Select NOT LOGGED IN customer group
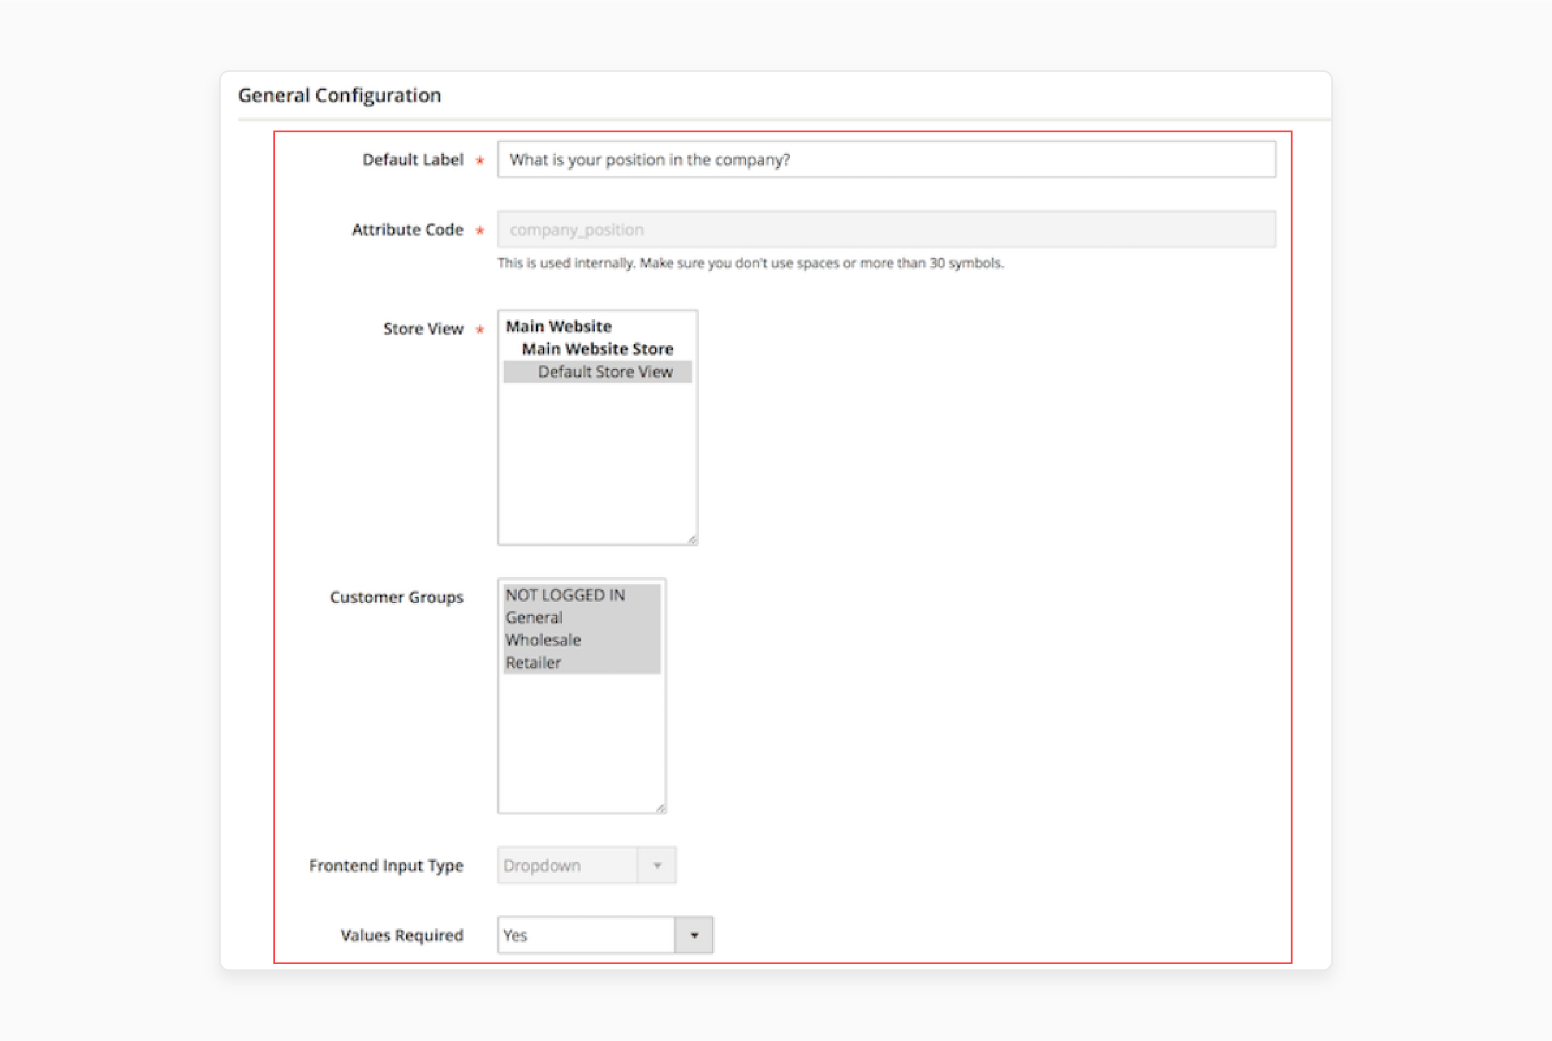The width and height of the screenshot is (1552, 1041). (582, 595)
